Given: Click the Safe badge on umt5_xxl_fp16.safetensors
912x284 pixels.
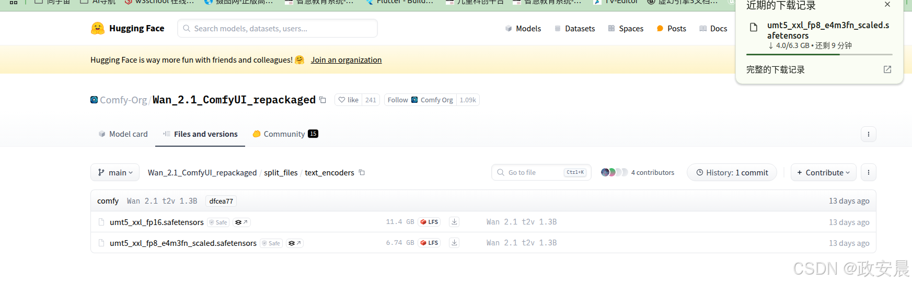Looking at the screenshot, I should click(218, 222).
